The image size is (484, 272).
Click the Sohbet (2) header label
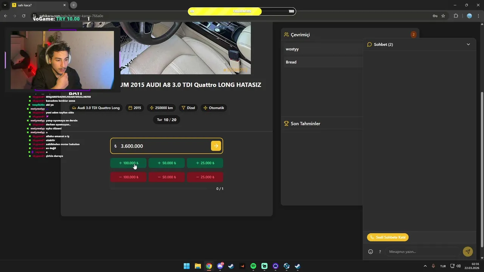(x=383, y=44)
